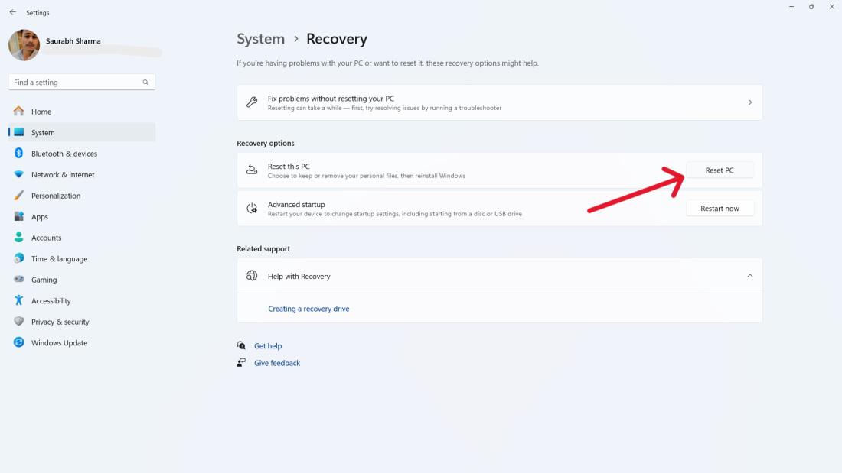Expand the Fix problems troubleshooter chevron
The width and height of the screenshot is (842, 473).
749,102
